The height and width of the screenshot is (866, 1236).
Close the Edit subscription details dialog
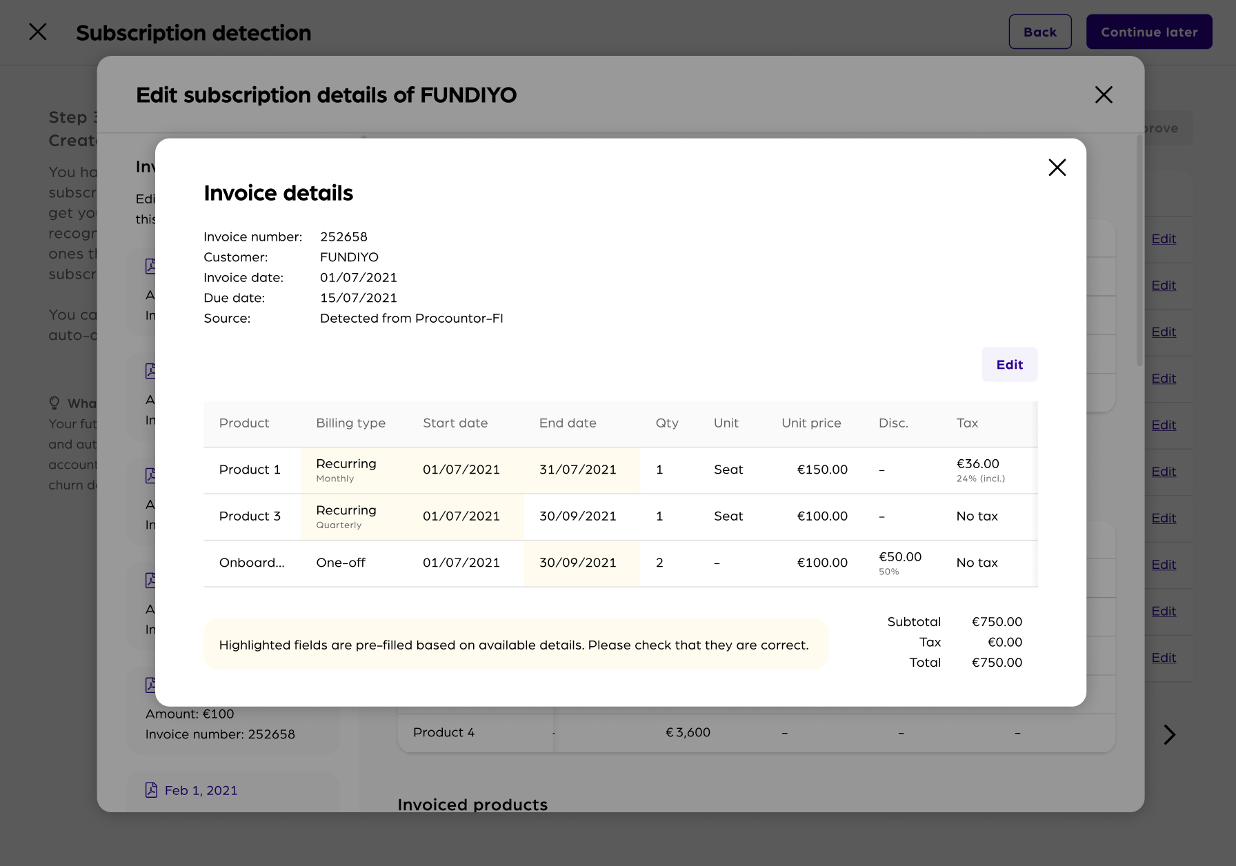(1104, 94)
